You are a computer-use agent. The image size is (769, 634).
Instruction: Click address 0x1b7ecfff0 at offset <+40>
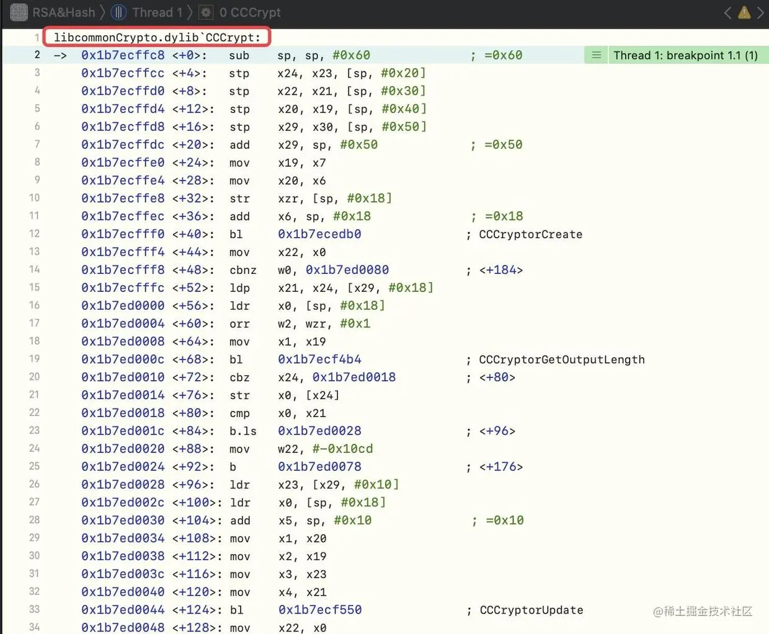tap(123, 234)
